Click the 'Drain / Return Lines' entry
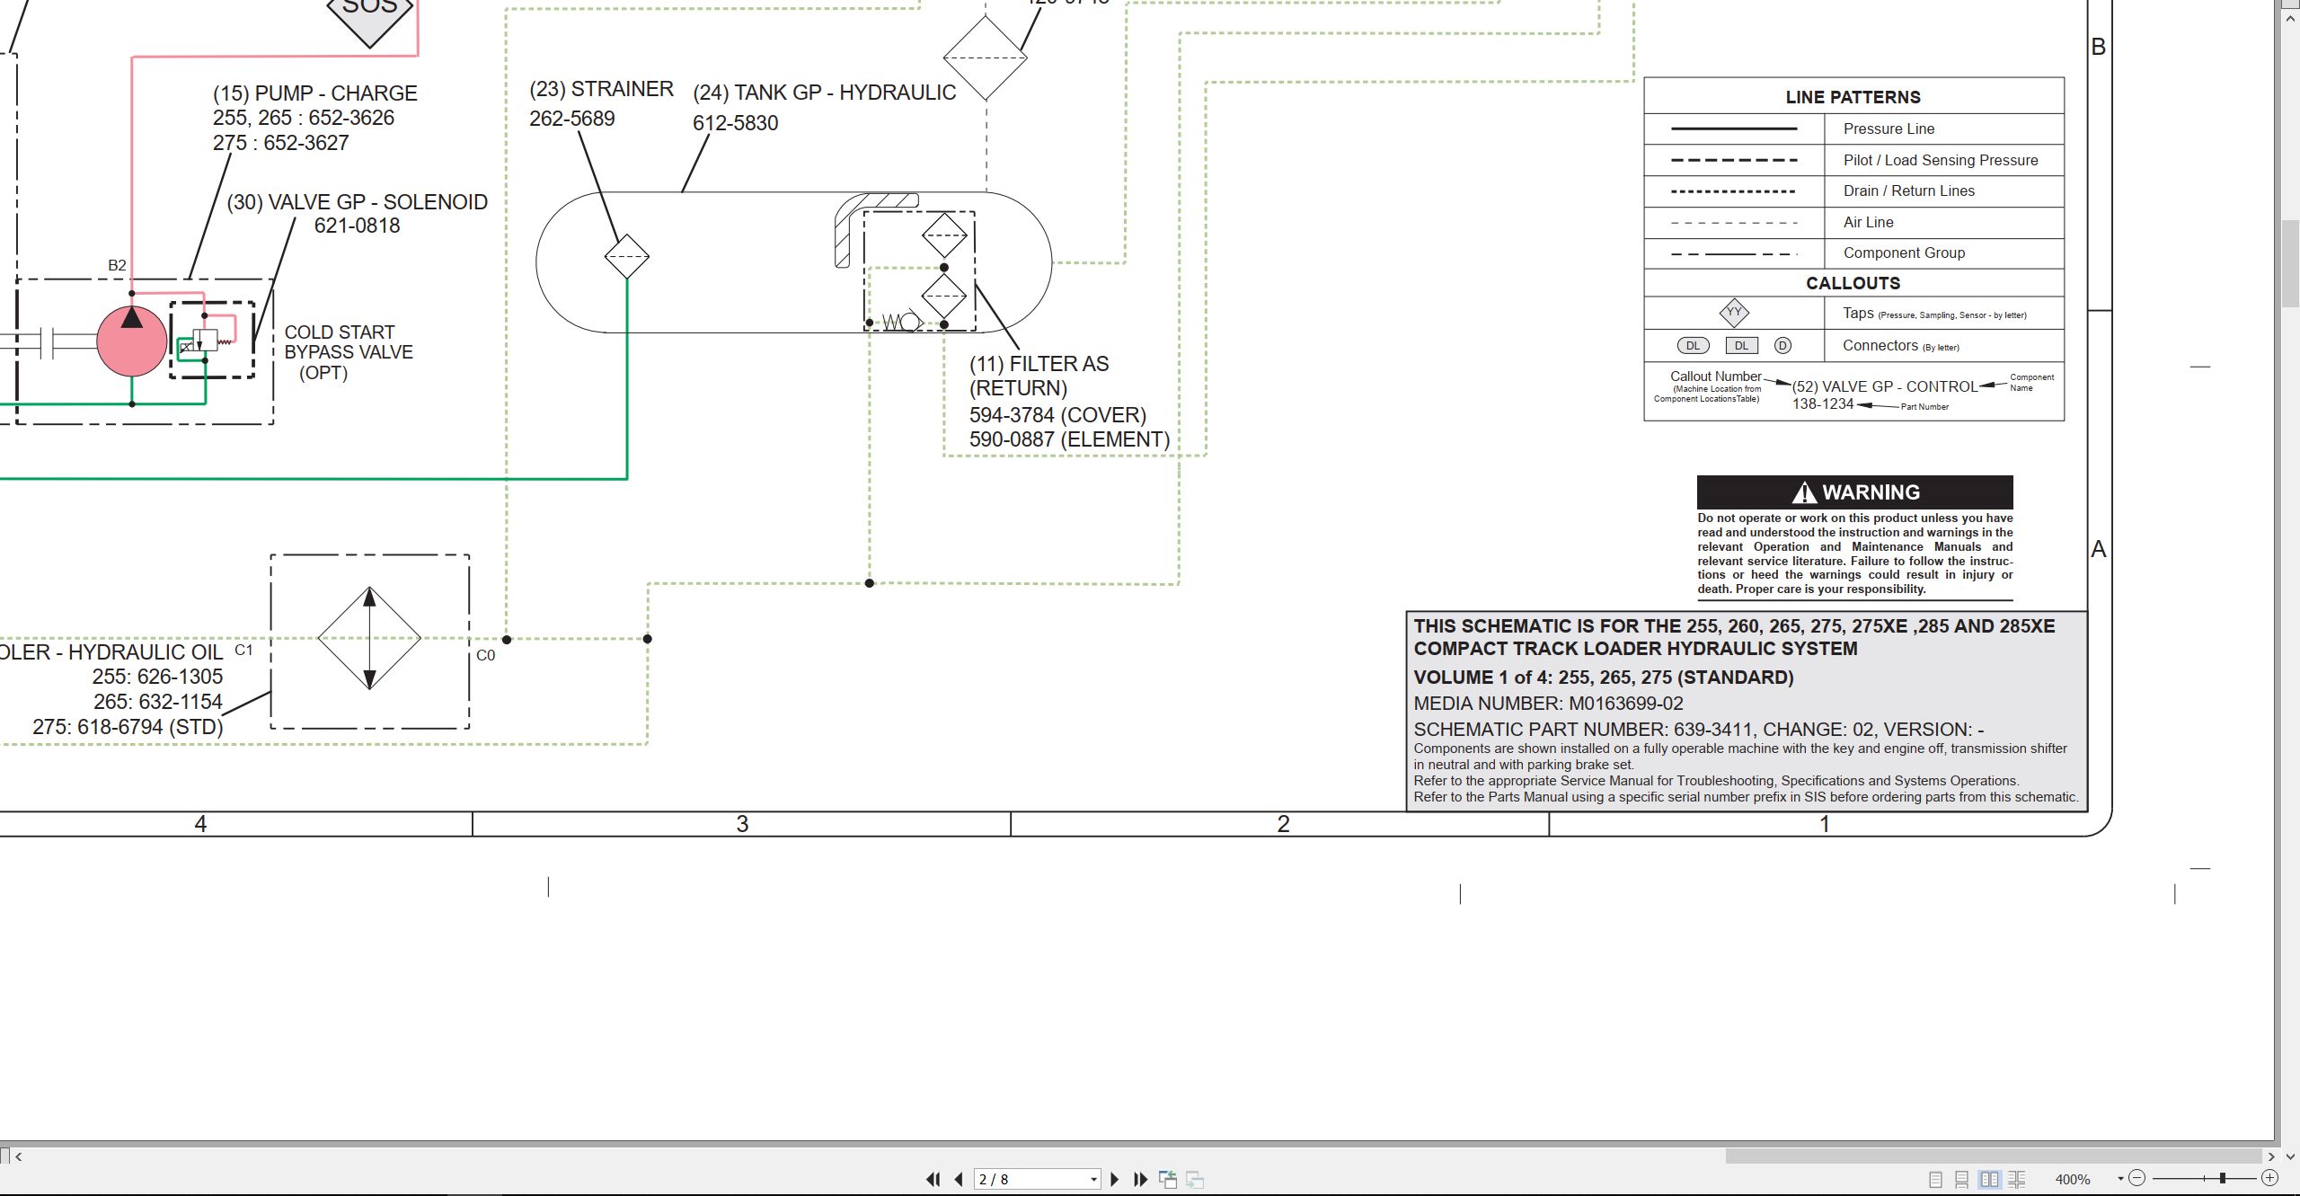Image resolution: width=2300 pixels, height=1196 pixels. click(x=1908, y=190)
